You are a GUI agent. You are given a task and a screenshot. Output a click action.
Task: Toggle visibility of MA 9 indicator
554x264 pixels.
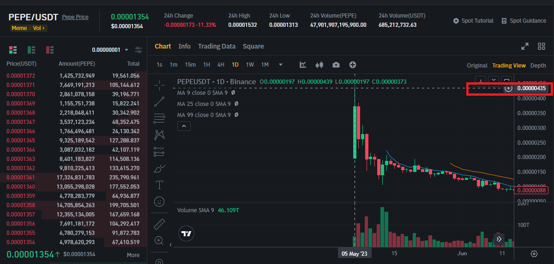tap(233, 92)
